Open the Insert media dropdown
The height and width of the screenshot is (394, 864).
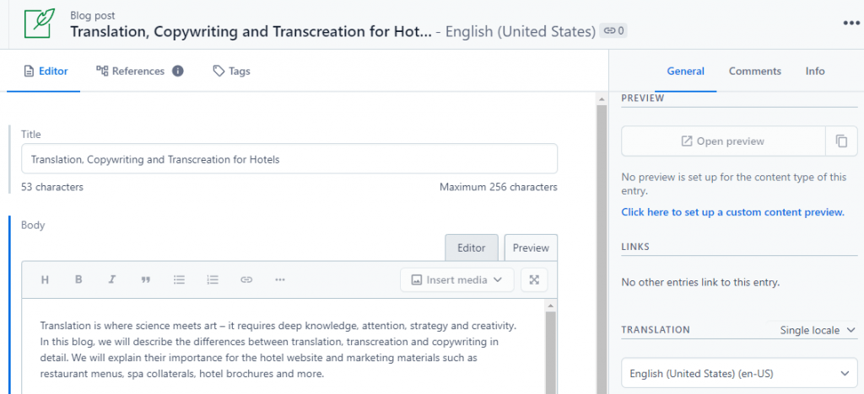456,280
